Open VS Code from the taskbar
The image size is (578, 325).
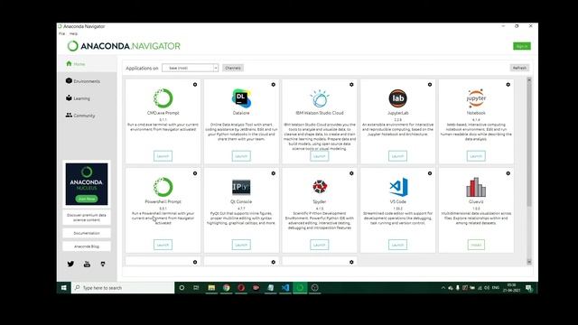pos(285,288)
